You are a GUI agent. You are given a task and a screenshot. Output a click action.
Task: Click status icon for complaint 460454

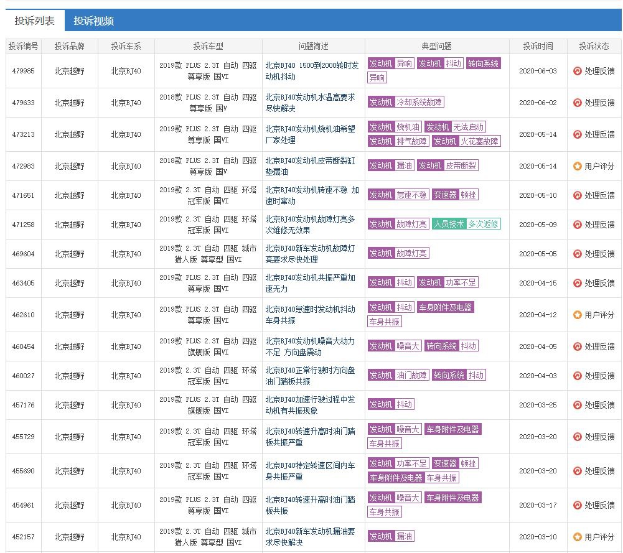[578, 346]
